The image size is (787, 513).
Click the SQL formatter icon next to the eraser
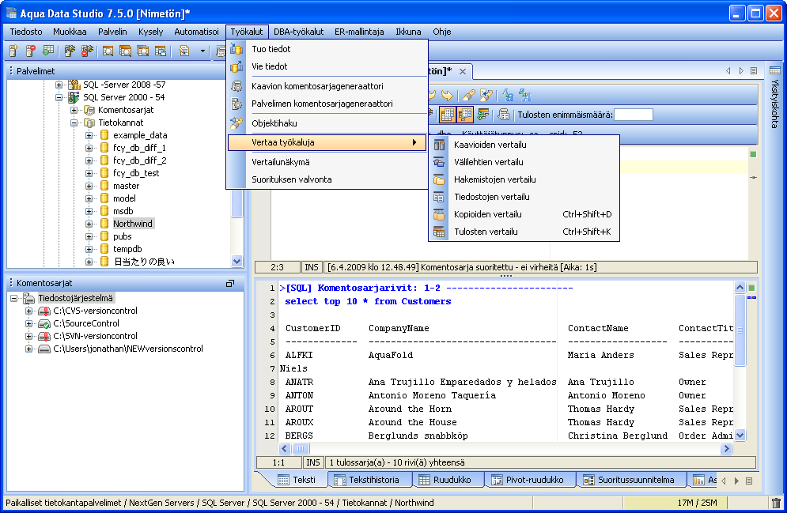(x=486, y=96)
